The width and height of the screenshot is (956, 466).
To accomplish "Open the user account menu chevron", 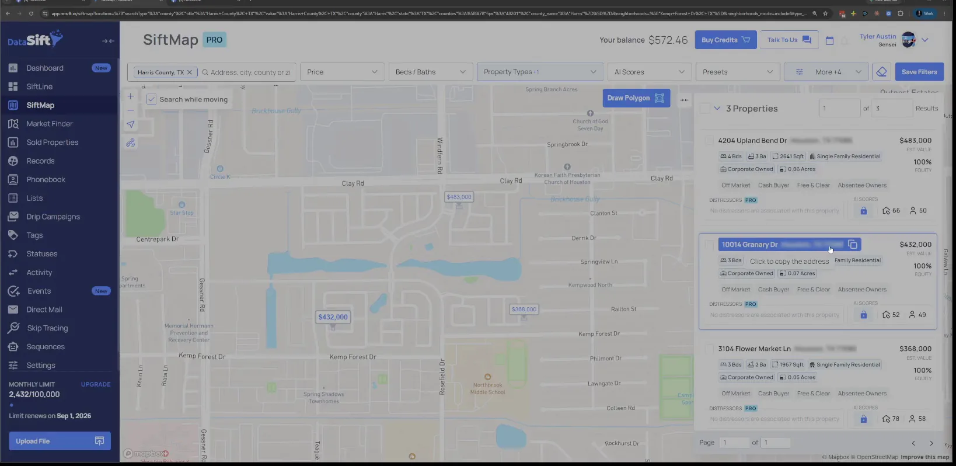I will [x=924, y=40].
